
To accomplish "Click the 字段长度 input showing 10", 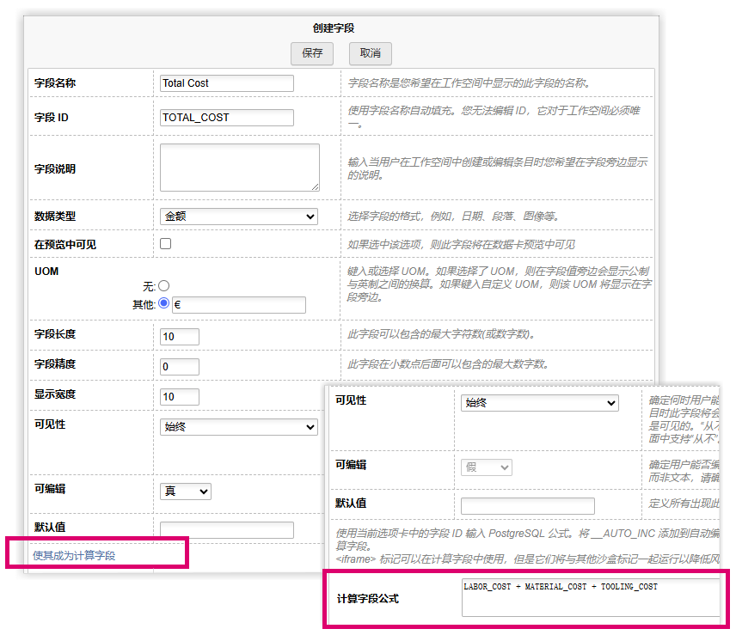I will tap(179, 336).
